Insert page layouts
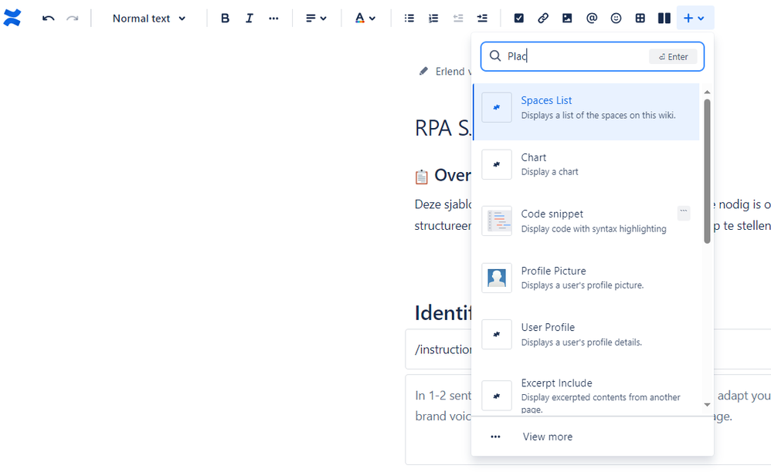This screenshot has width=771, height=472. click(664, 19)
